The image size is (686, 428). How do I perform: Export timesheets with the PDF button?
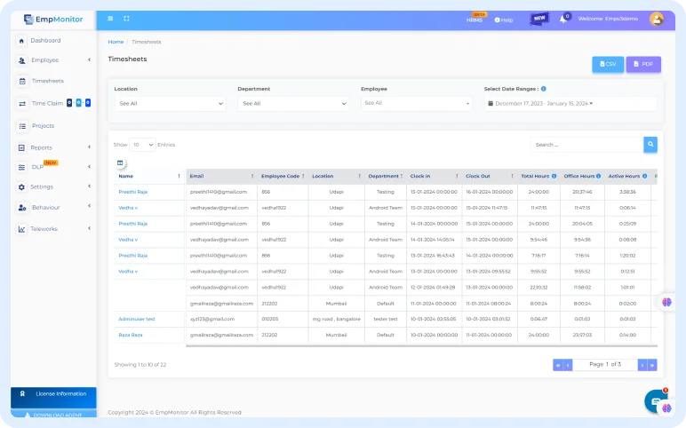click(x=644, y=64)
